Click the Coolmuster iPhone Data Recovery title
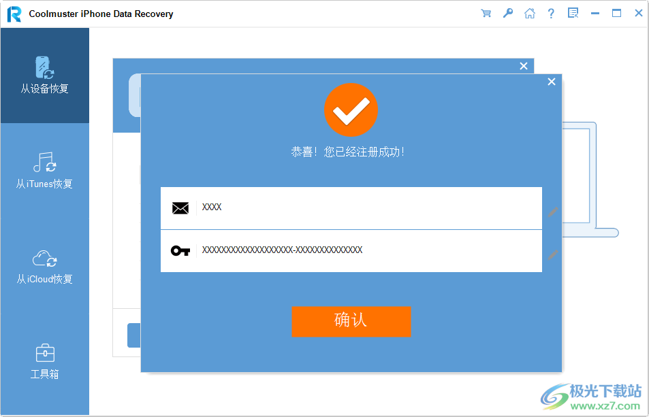649x417 pixels. tap(101, 14)
